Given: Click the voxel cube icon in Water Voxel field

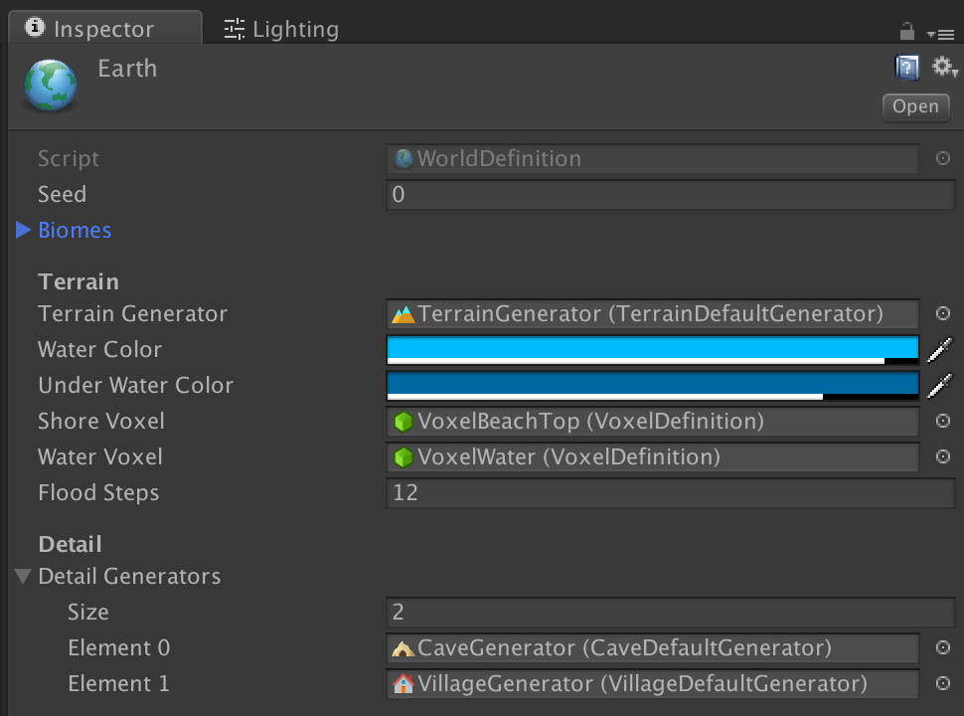Looking at the screenshot, I should 402,456.
